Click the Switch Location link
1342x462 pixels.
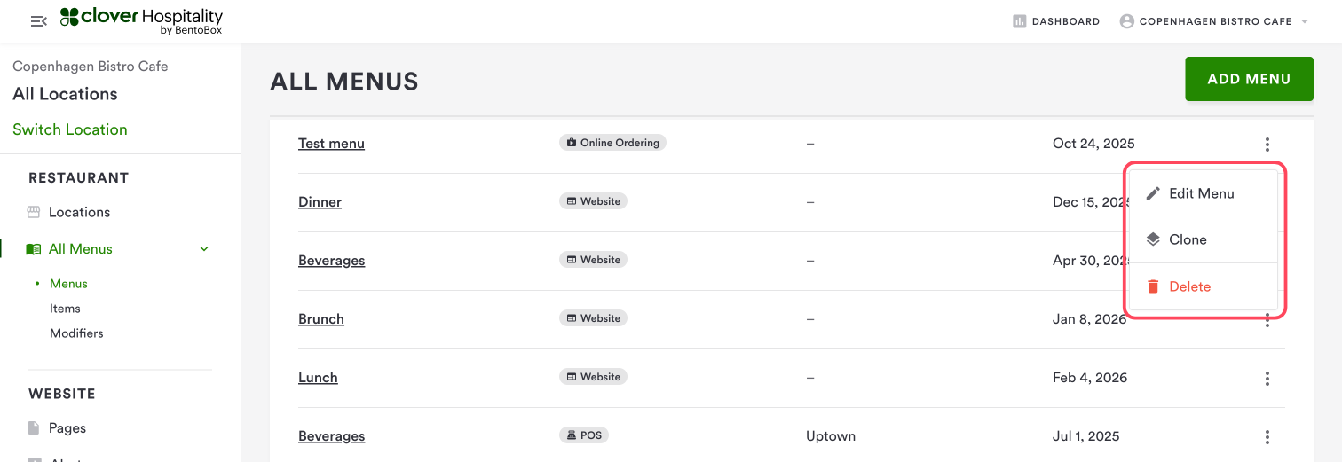point(70,129)
